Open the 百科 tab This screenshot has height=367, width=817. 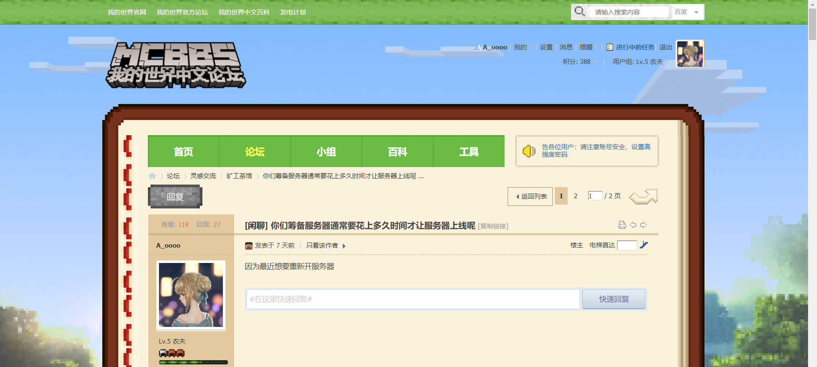[398, 151]
